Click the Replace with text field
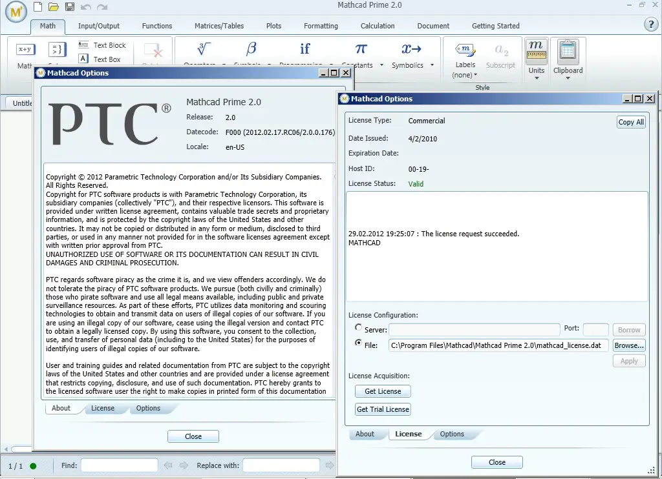The height and width of the screenshot is (479, 662). [x=281, y=465]
